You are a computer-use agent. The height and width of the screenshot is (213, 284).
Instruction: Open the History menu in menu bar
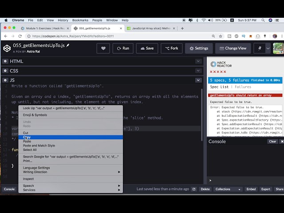click(x=63, y=20)
